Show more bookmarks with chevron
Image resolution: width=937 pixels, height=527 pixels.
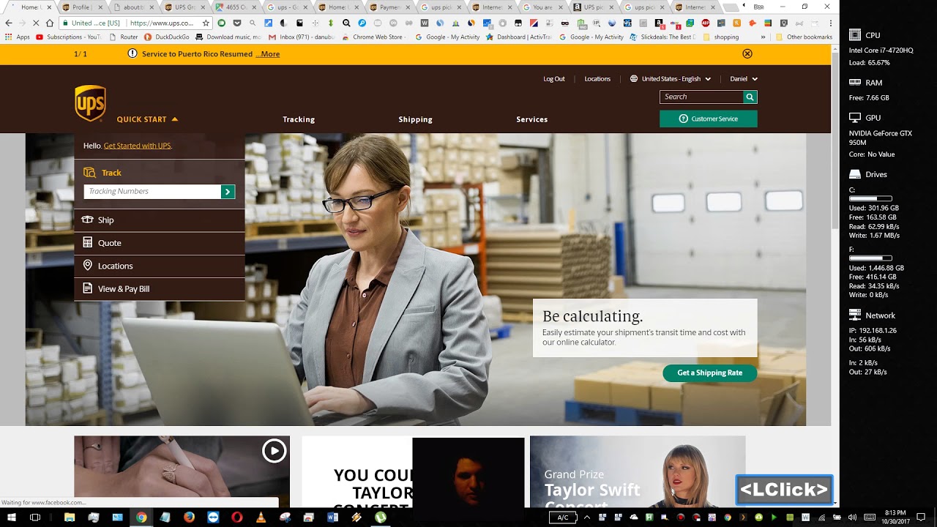point(764,37)
